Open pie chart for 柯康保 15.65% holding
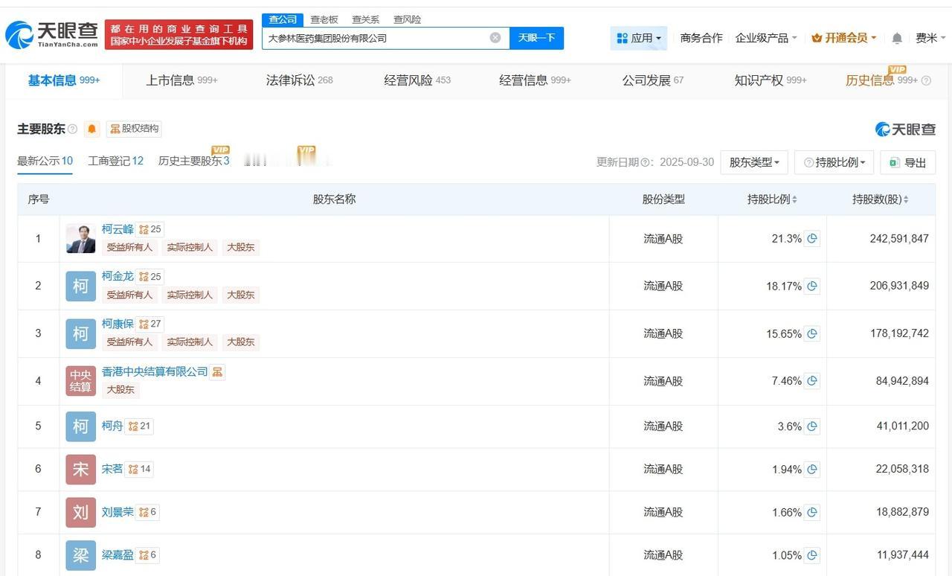This screenshot has width=952, height=576. tap(812, 333)
